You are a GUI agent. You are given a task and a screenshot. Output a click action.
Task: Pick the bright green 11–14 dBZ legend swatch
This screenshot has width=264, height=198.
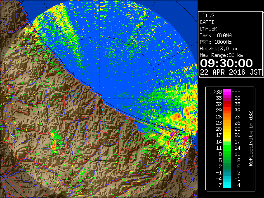[x=227, y=148]
